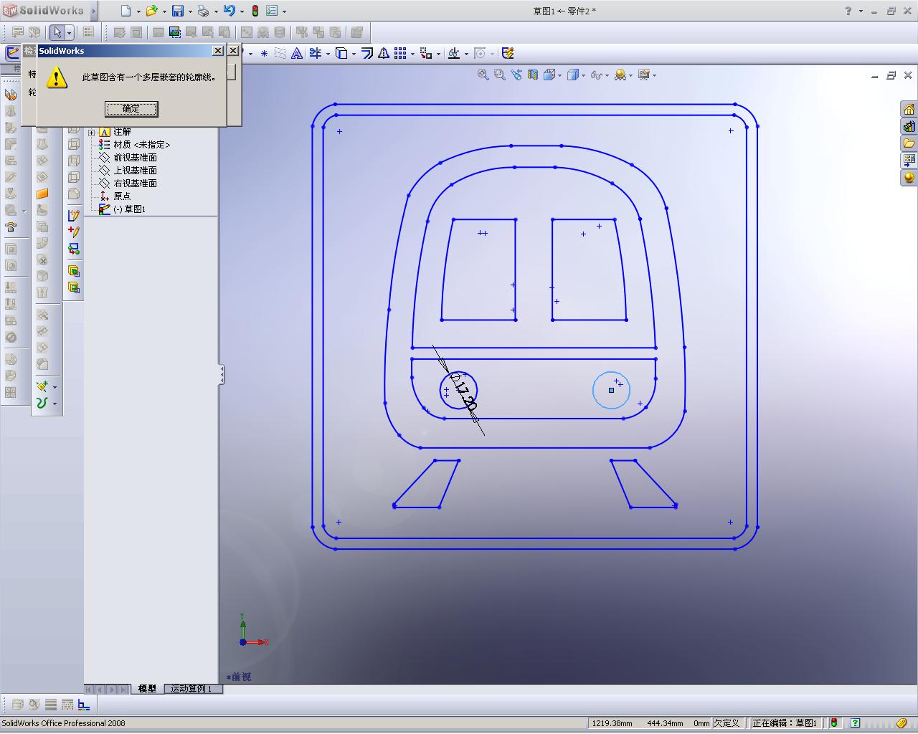Click the Undo arrow icon
The image size is (918, 734).
tap(229, 11)
